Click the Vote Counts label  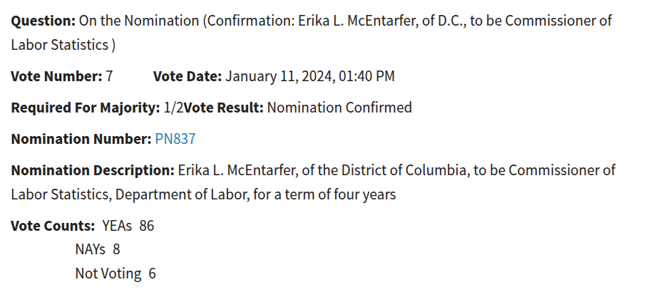coord(53,226)
